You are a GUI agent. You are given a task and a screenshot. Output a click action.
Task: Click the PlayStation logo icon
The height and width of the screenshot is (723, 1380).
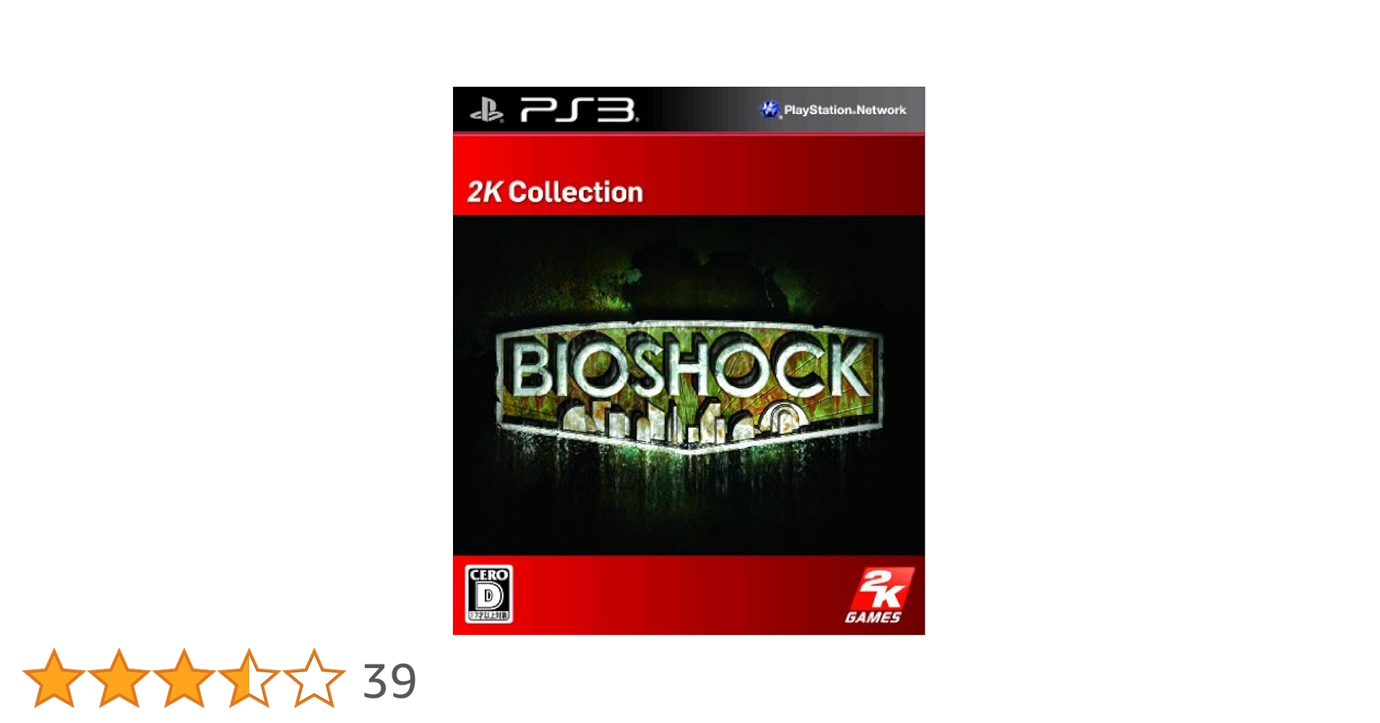486,111
